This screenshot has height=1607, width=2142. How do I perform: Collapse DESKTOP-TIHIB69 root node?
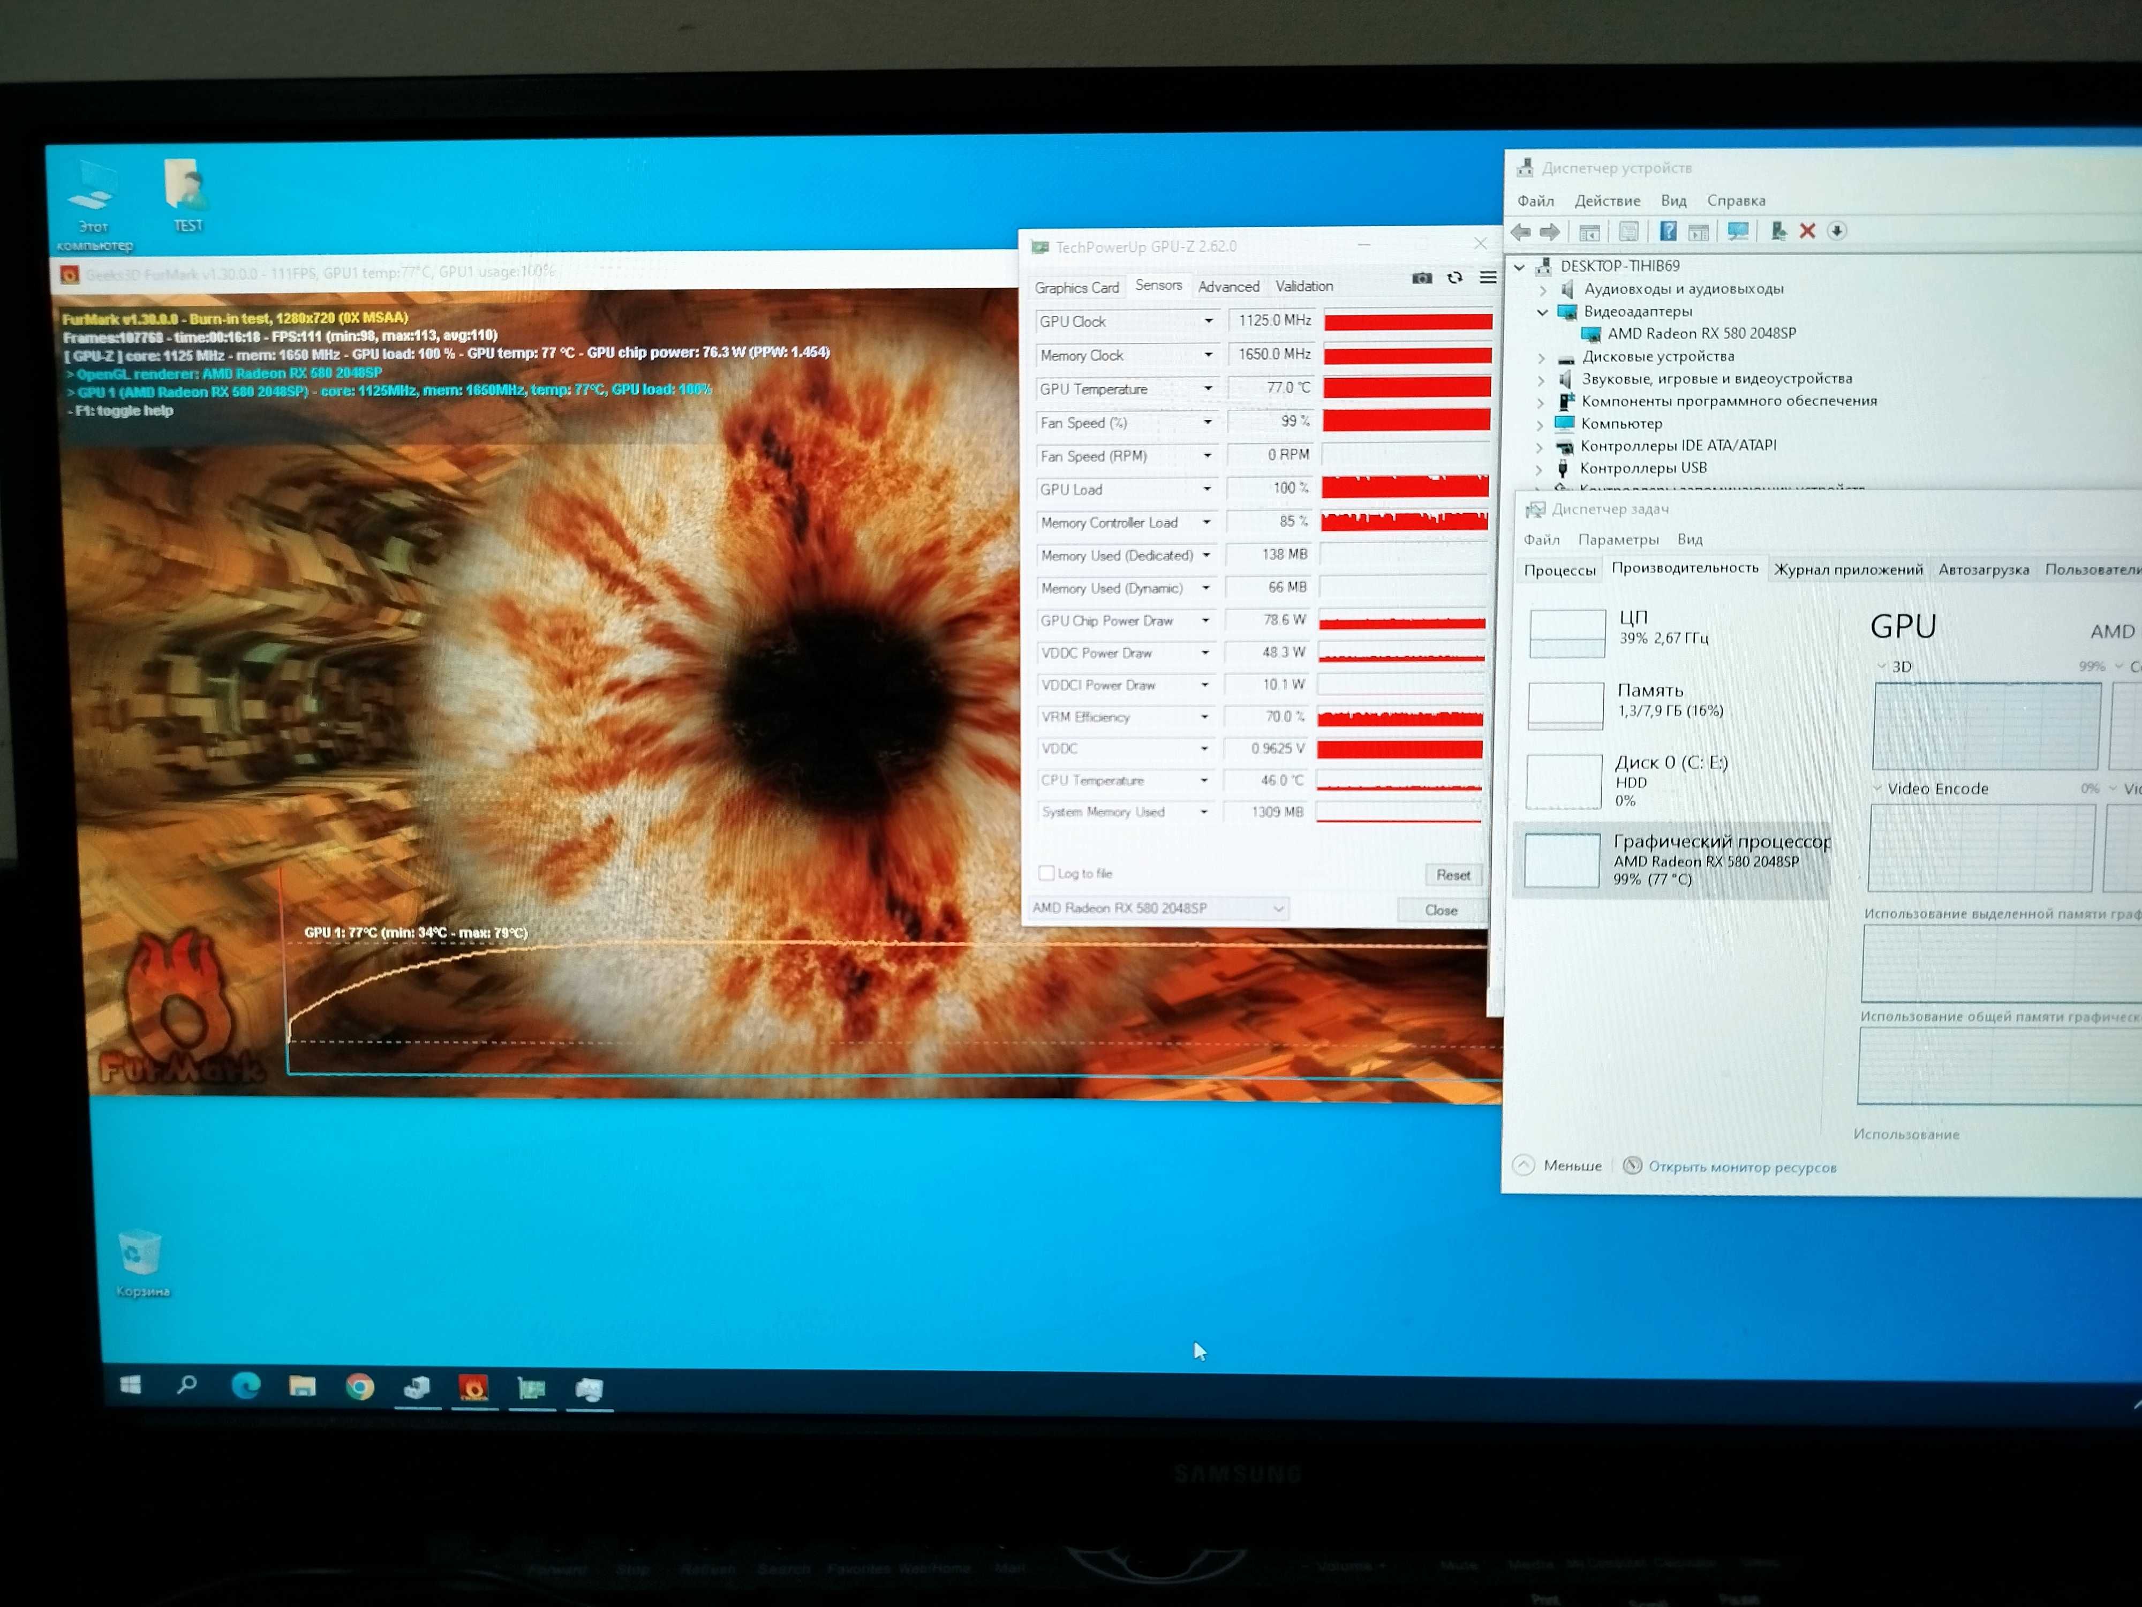(1519, 266)
